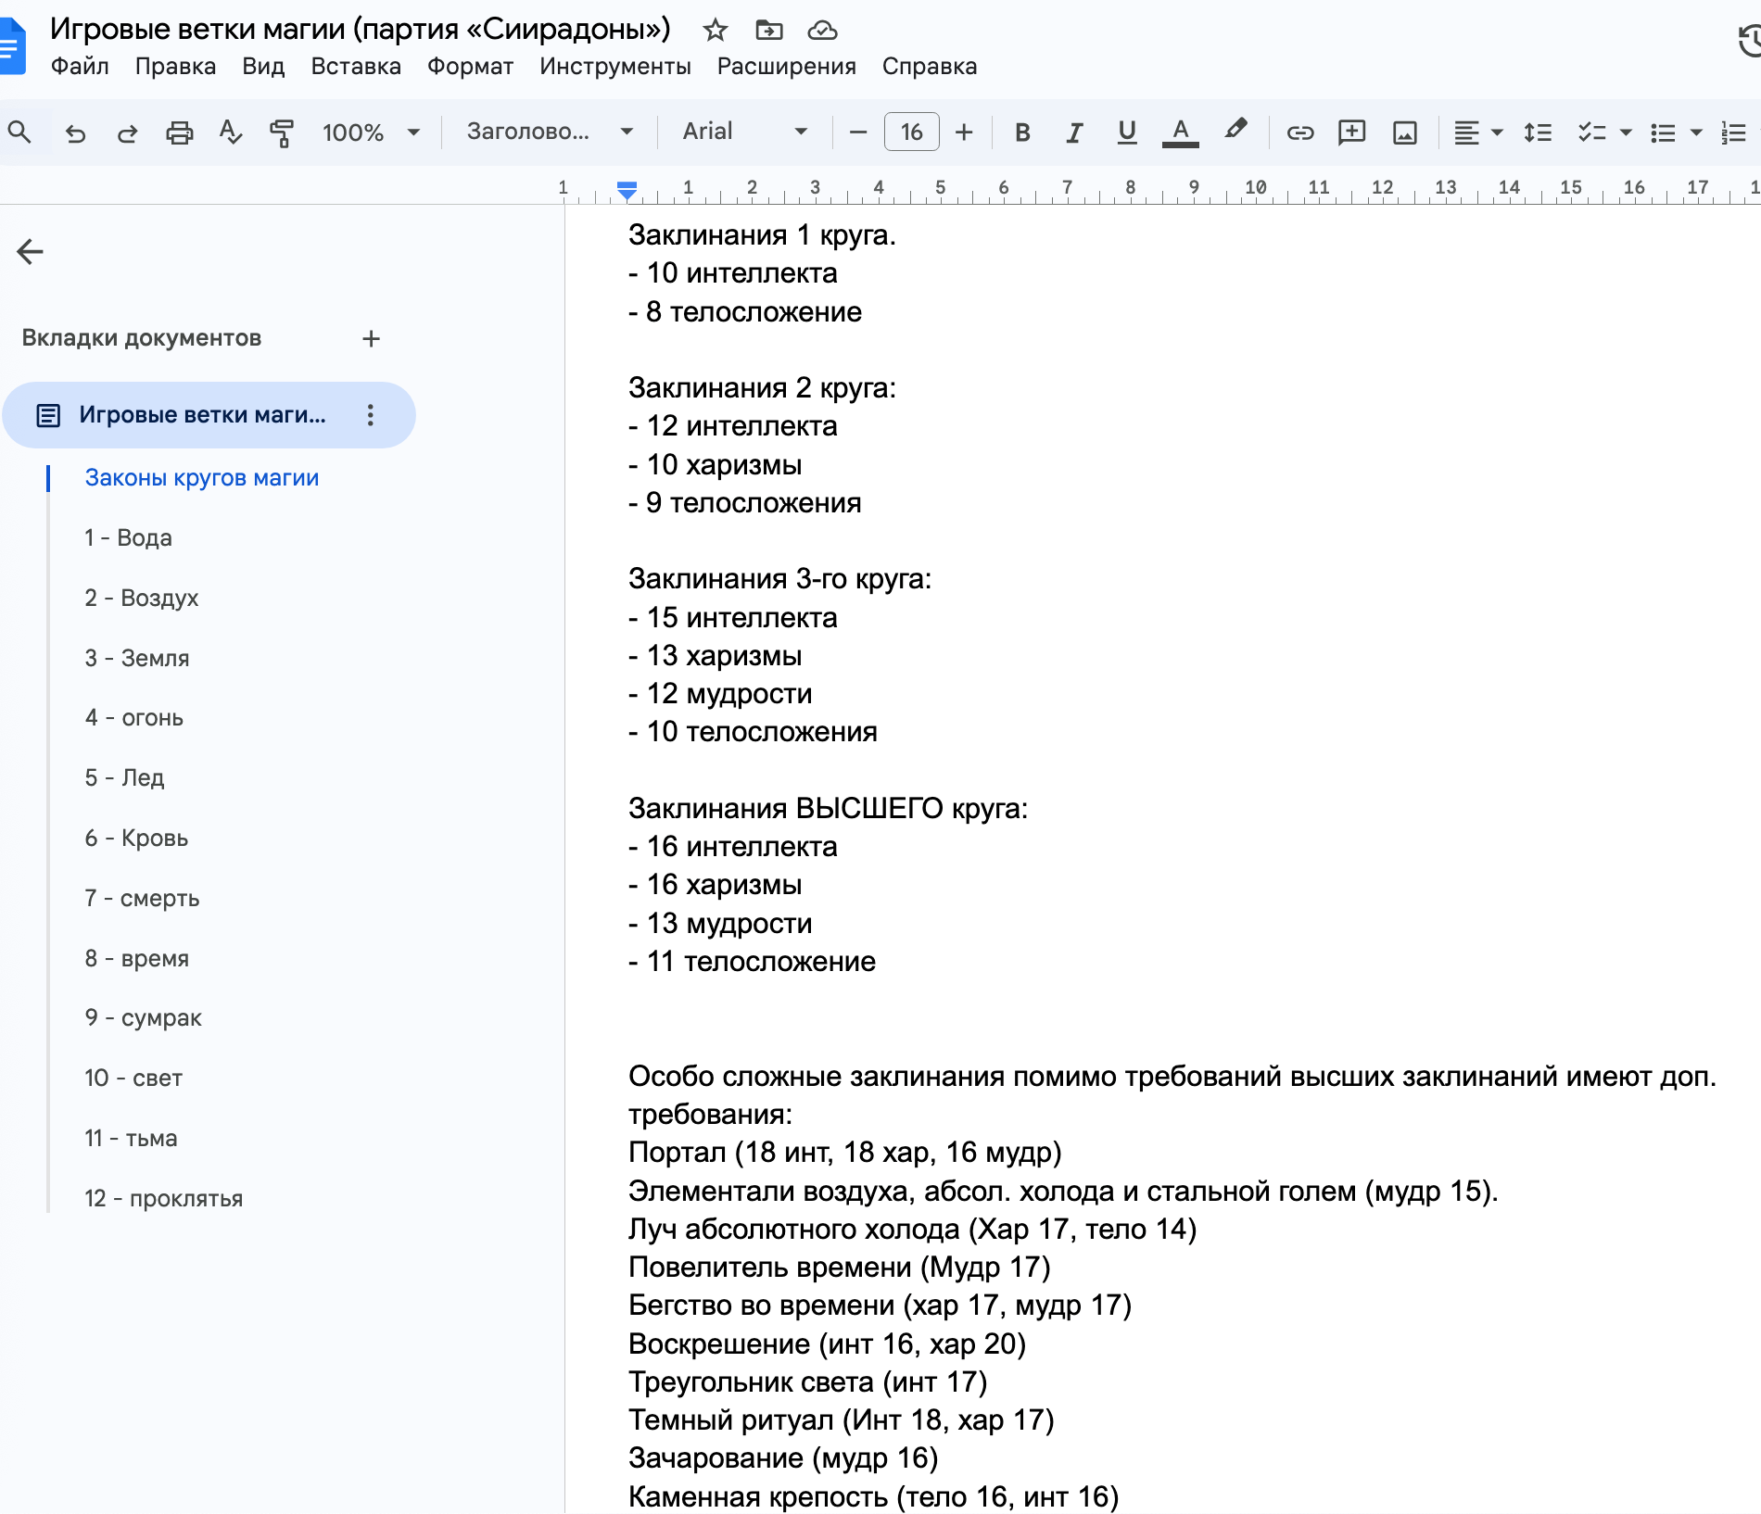1761x1514 pixels.
Task: Open the Arial font dropdown
Action: (744, 132)
